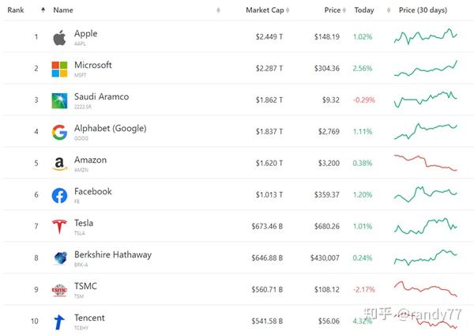The height and width of the screenshot is (335, 474).
Task: Click the Amazon logo icon
Action: [x=59, y=164]
